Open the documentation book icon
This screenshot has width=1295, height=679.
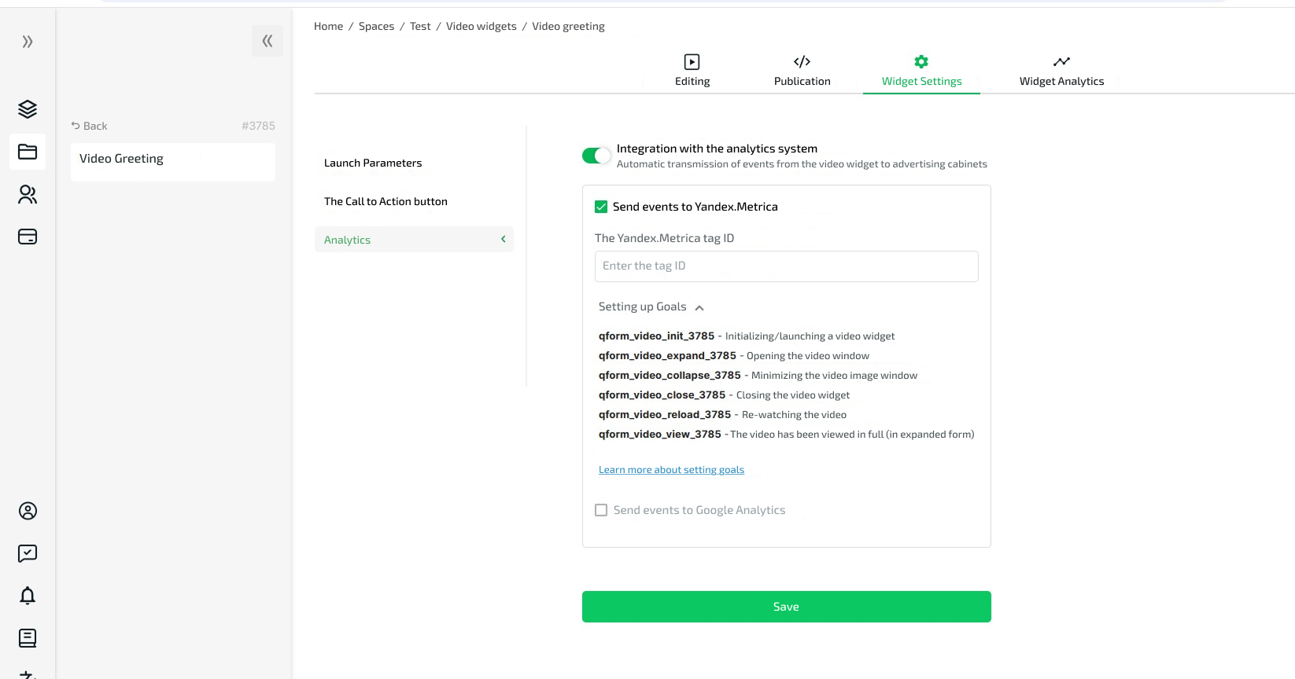28,638
